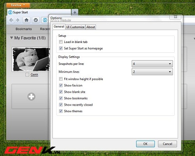Toggle the Show recently closed checkbox
Image resolution: width=195 pixels, height=156 pixels.
point(61,105)
